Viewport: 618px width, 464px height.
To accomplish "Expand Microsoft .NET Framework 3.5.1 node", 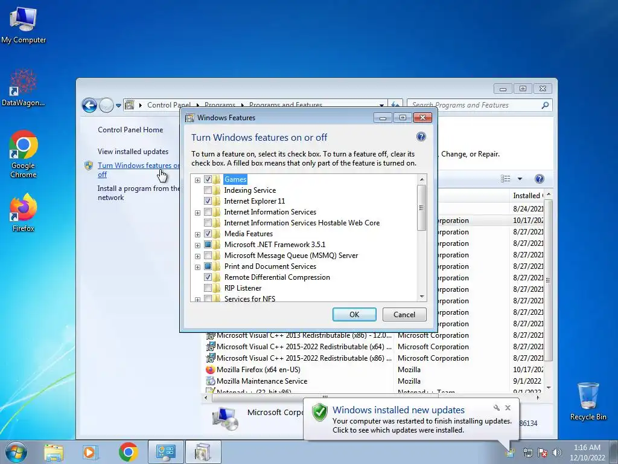I will click(x=197, y=245).
